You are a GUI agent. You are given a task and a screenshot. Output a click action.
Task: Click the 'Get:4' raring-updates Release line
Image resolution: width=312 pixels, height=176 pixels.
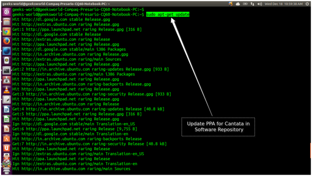[x=88, y=109]
